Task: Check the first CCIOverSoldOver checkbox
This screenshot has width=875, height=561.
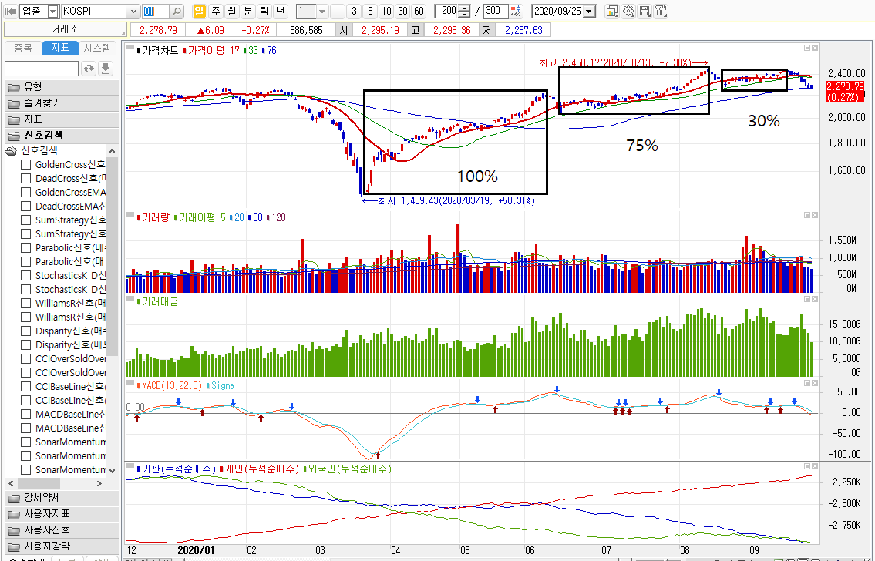Action: [x=25, y=358]
